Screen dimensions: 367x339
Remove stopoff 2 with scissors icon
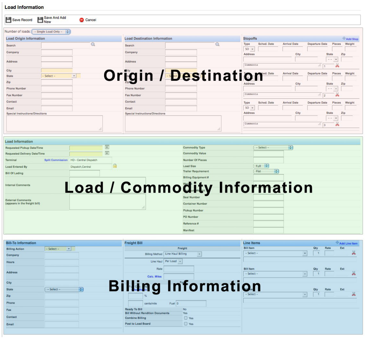[337, 95]
